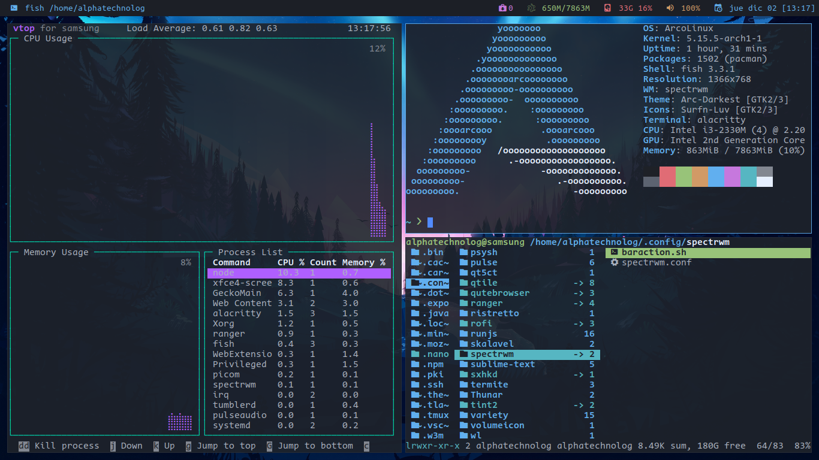Viewport: 819px width, 460px height.
Task: Click the folder icon beside sublime-text
Action: [463, 365]
